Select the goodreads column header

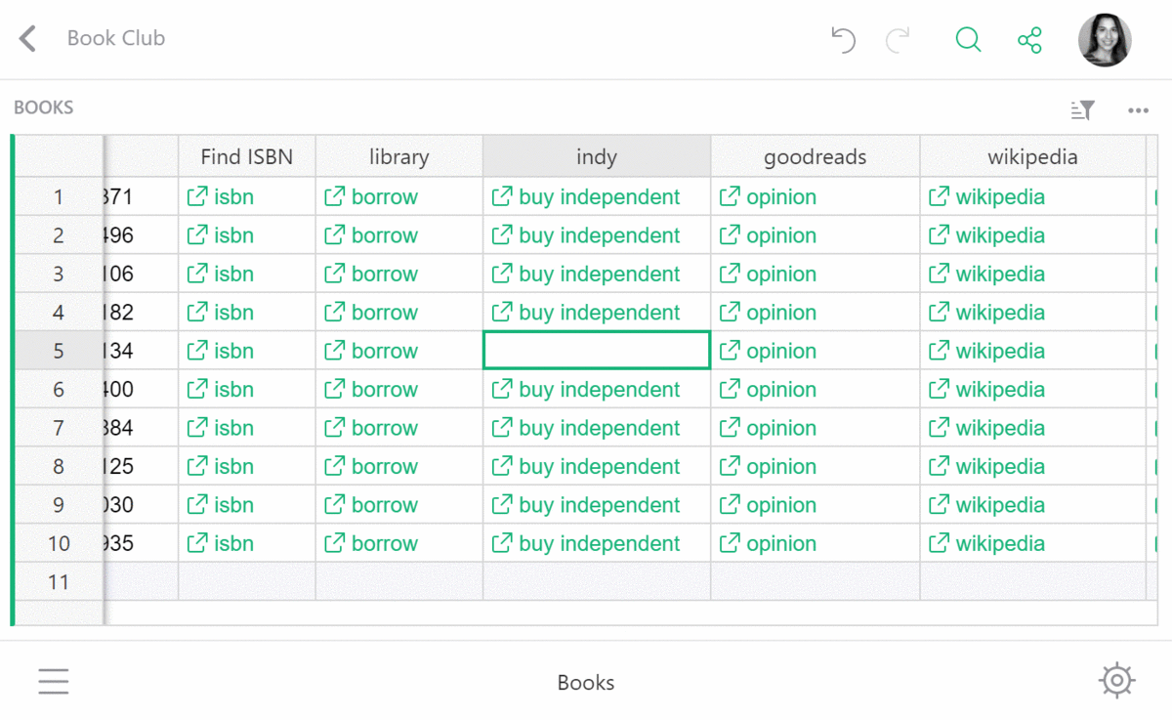tap(815, 156)
